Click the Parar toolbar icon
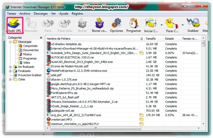Screen dimensions: 213x138 click(48, 25)
